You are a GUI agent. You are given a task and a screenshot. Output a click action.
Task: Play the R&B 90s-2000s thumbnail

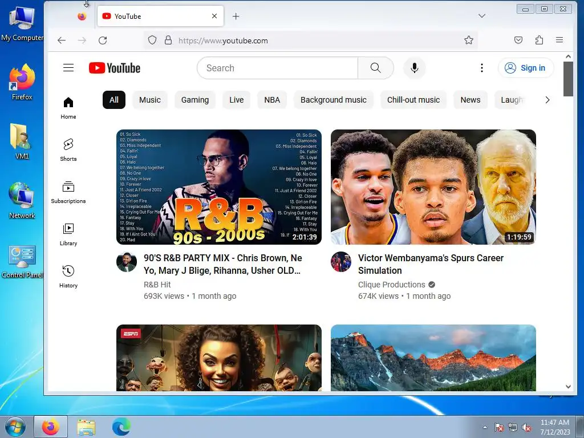click(219, 187)
